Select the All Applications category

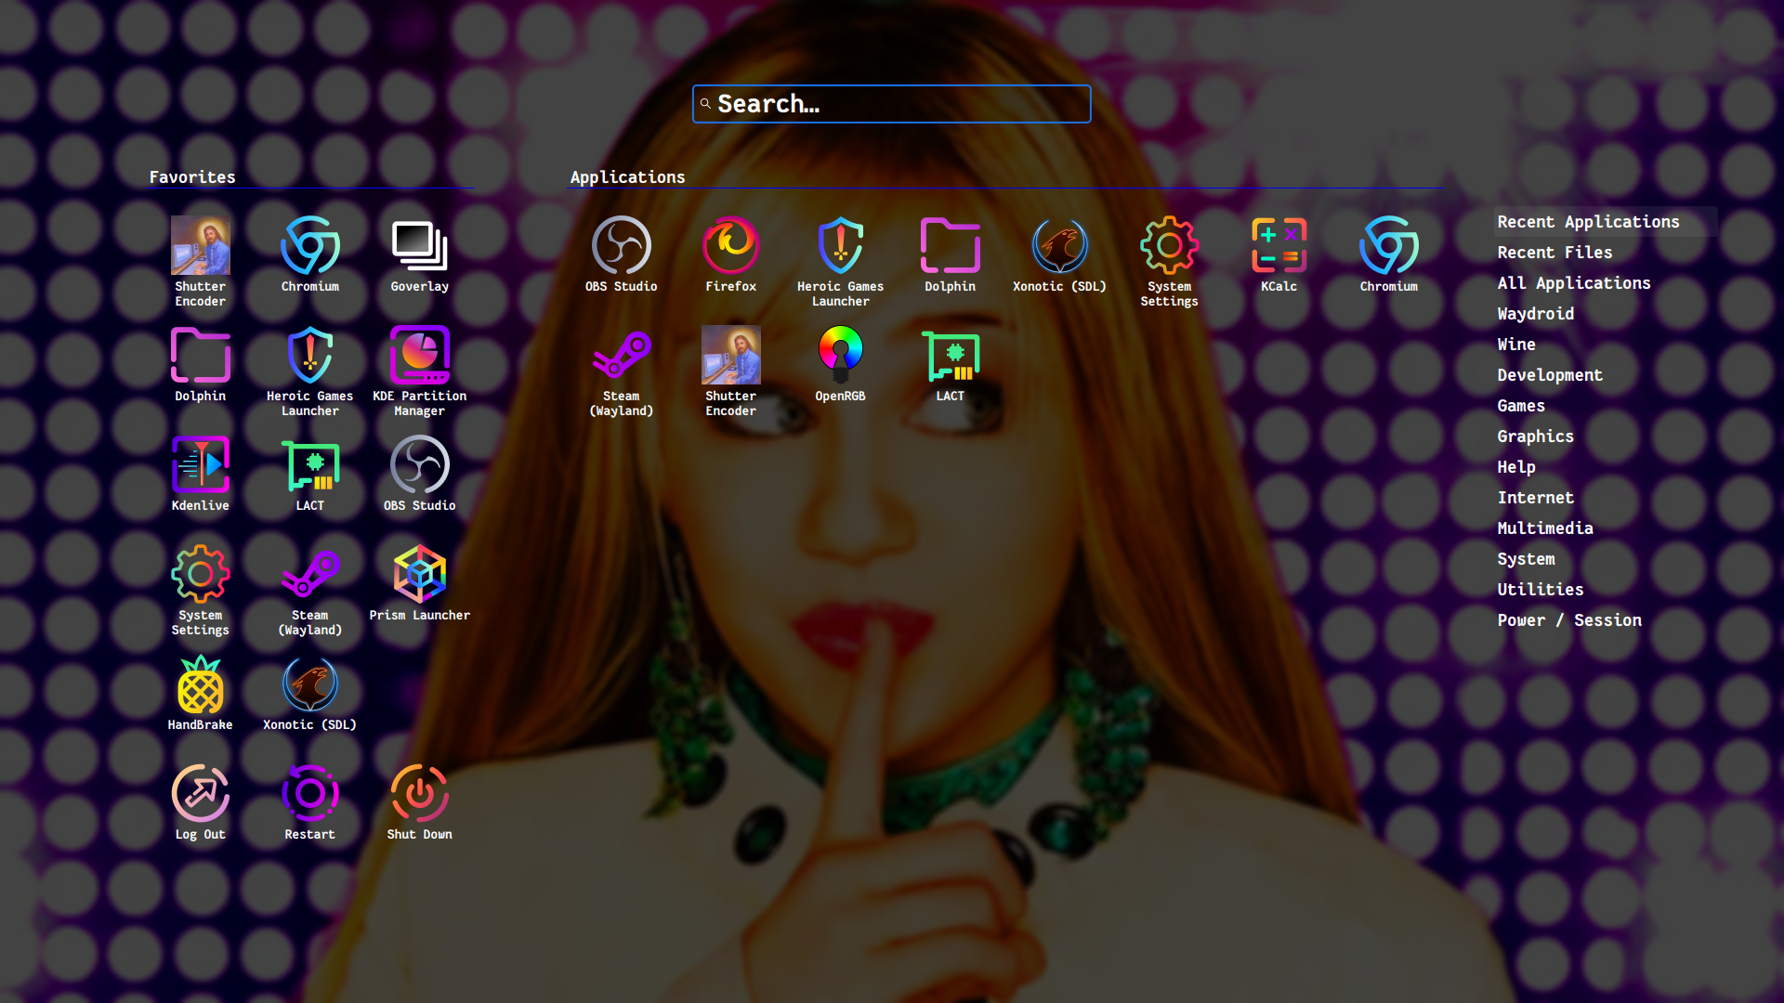point(1573,283)
